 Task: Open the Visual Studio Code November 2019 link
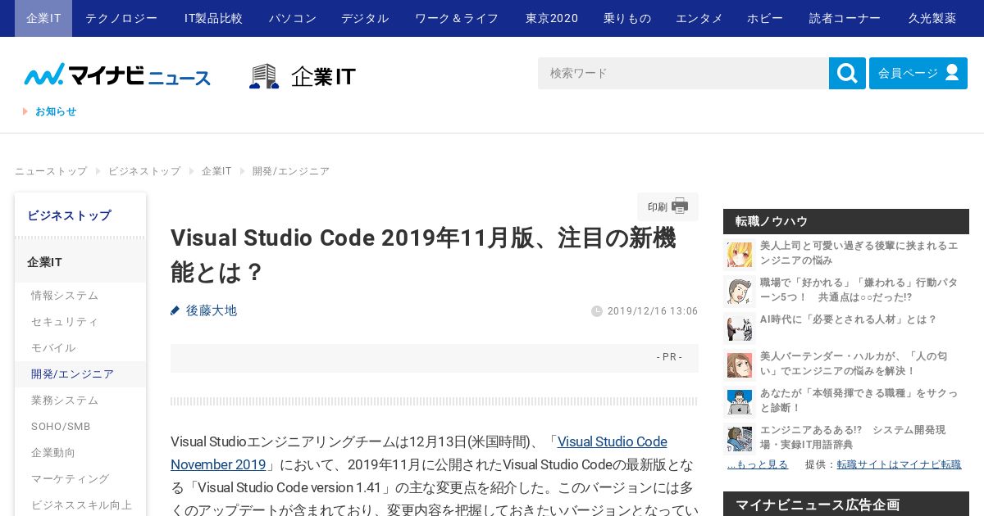tap(419, 453)
